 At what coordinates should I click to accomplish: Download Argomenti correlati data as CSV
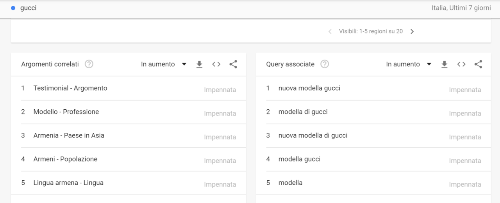(x=199, y=64)
